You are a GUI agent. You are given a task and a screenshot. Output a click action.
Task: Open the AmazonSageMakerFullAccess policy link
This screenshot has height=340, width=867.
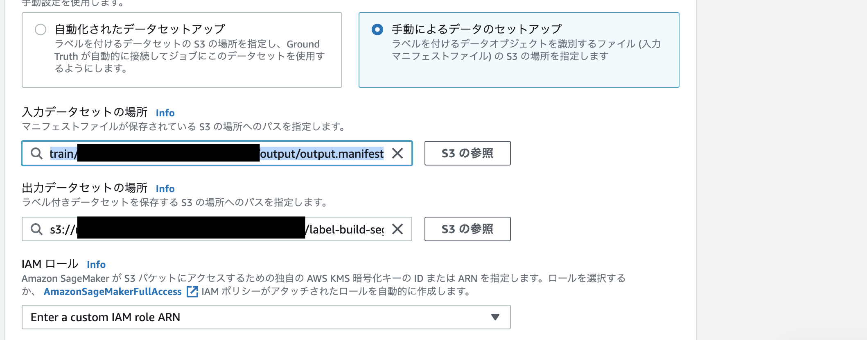(x=112, y=292)
